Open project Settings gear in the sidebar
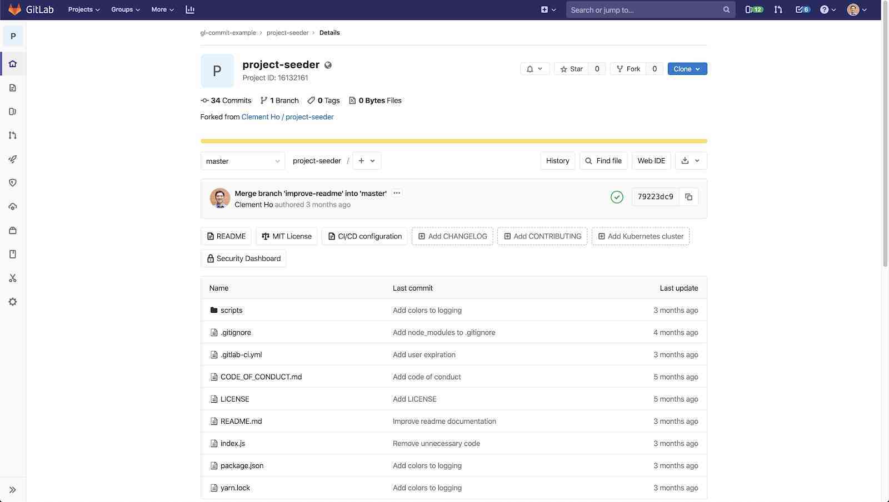Image resolution: width=889 pixels, height=502 pixels. point(12,301)
